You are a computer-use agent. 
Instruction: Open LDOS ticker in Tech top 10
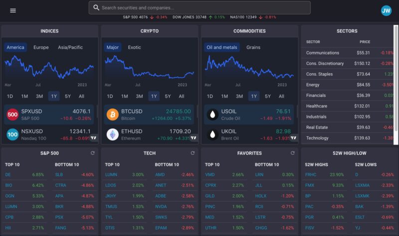(110, 185)
